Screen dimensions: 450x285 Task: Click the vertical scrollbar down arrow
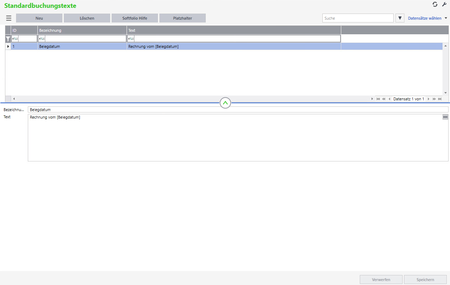coord(445,93)
